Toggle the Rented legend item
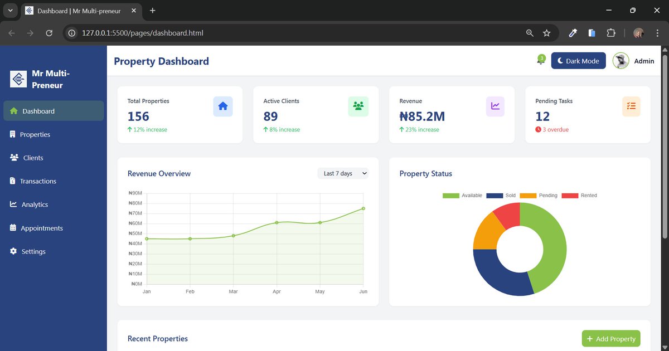Image resolution: width=669 pixels, height=351 pixels. 579,196
